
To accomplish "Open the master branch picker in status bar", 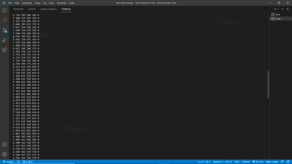I will tap(8, 162).
